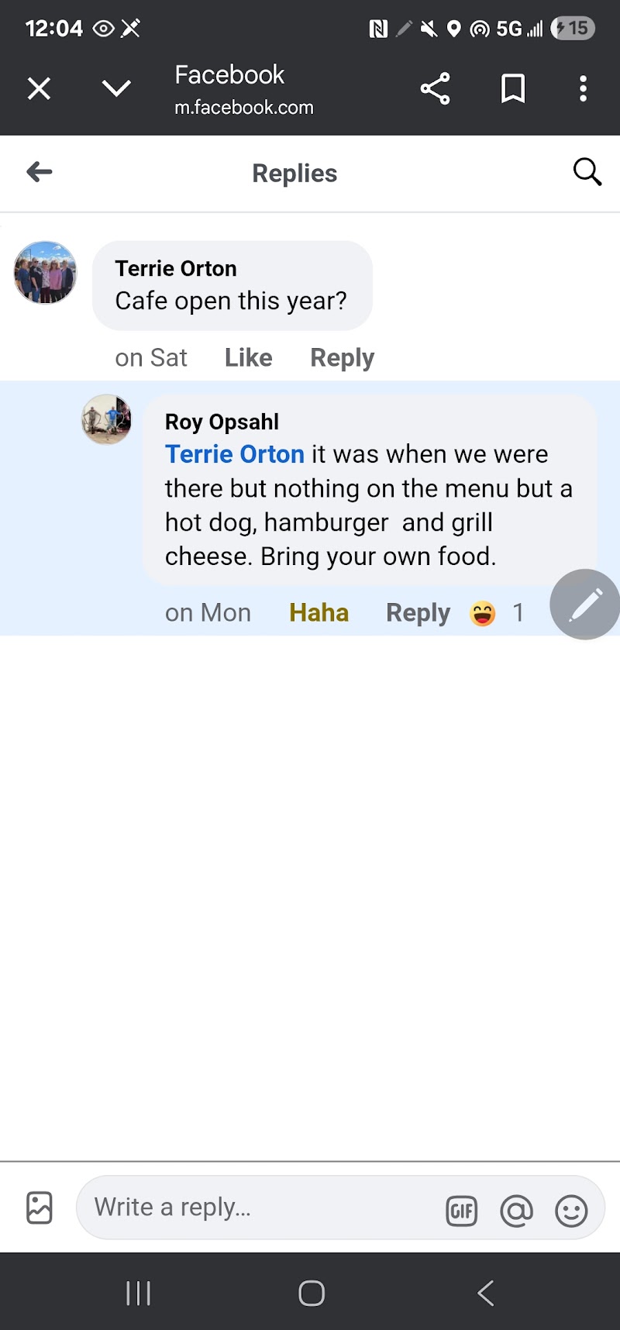View Roy Opsahl's profile picture

107,419
